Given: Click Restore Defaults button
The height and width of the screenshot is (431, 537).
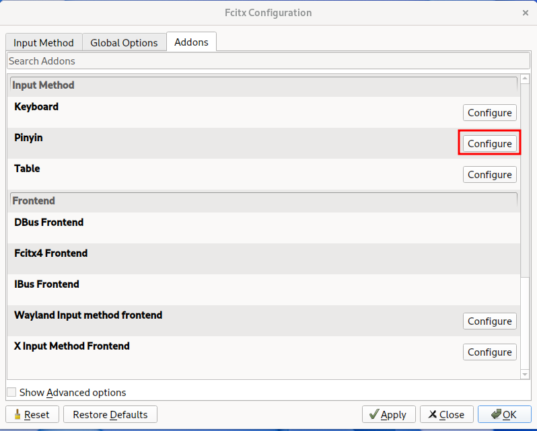Looking at the screenshot, I should point(110,415).
